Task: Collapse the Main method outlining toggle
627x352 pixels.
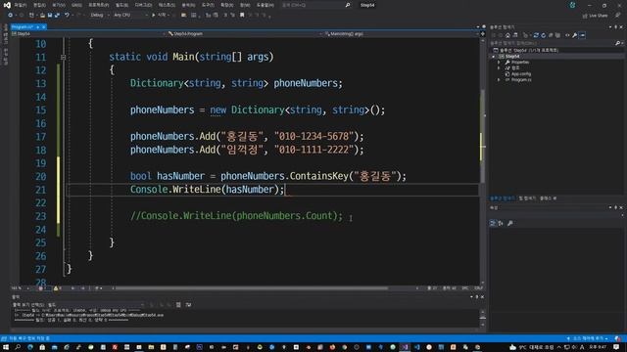Action: click(63, 58)
